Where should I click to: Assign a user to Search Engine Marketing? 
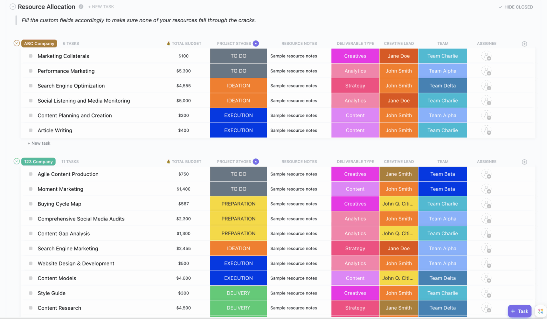pos(487,248)
